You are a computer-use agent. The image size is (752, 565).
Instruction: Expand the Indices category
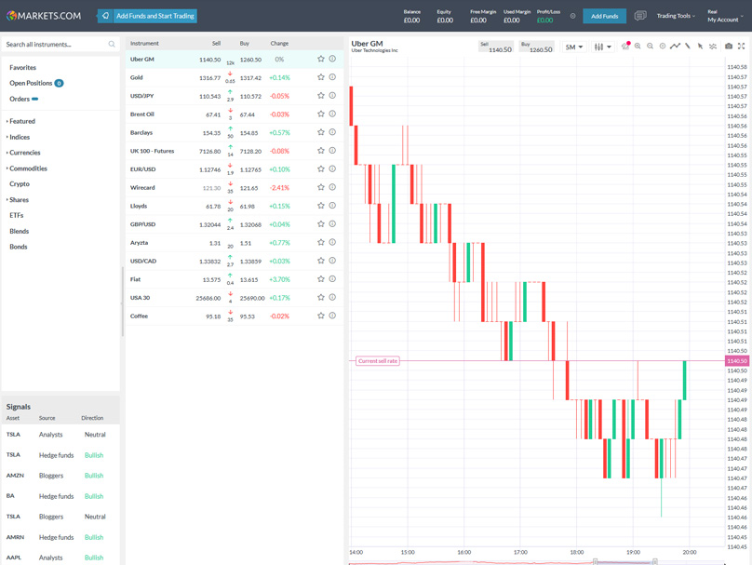pyautogui.click(x=20, y=137)
